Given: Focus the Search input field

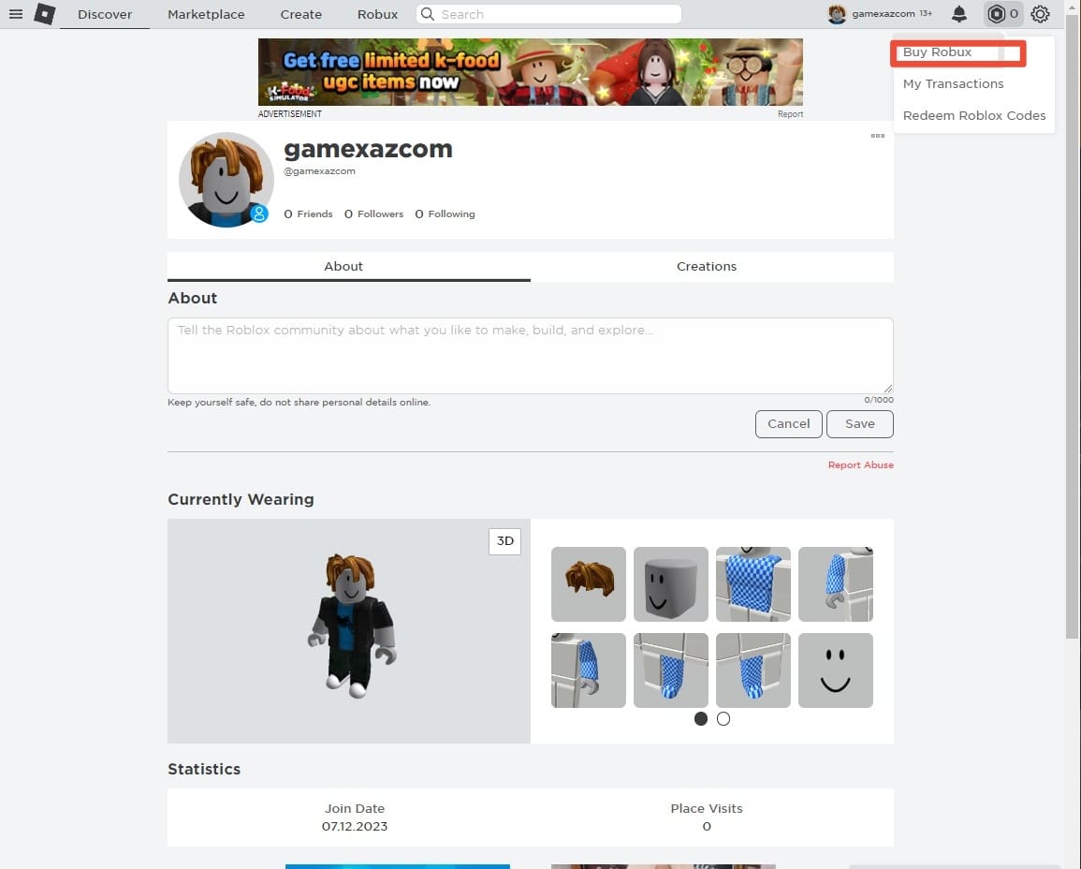Looking at the screenshot, I should (x=548, y=14).
